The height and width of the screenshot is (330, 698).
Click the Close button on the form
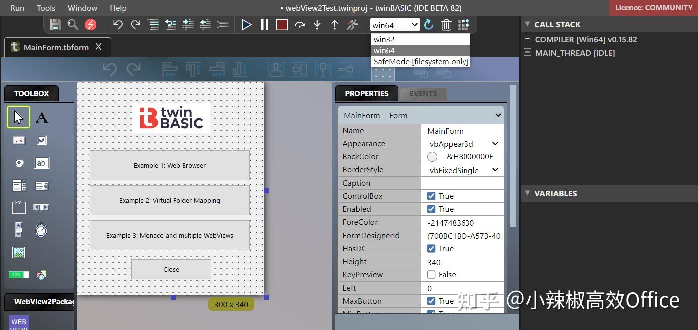coord(171,269)
